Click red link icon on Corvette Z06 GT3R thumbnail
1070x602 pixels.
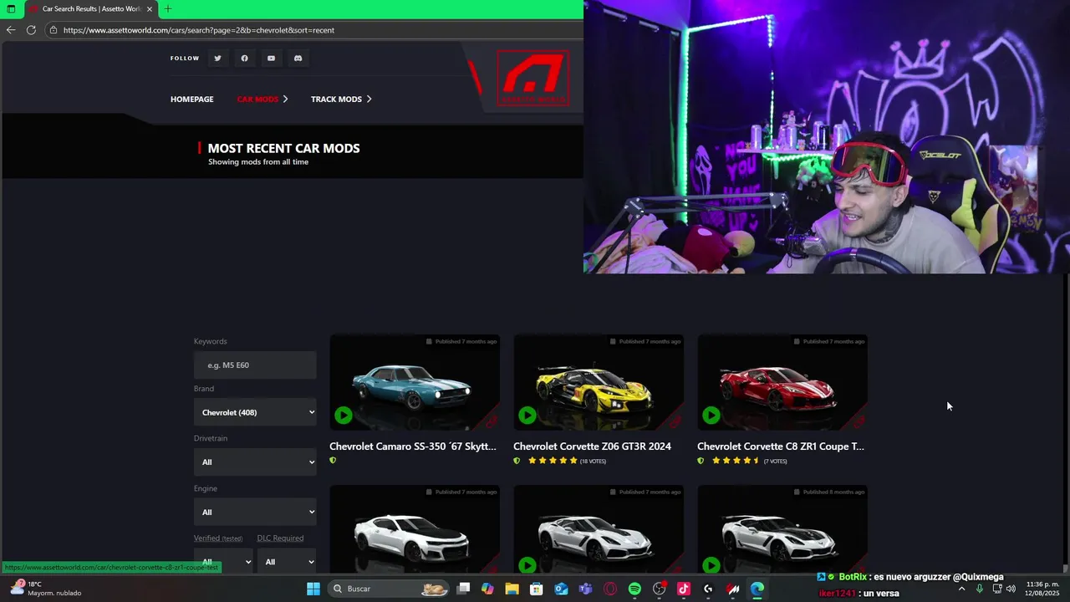click(x=675, y=421)
